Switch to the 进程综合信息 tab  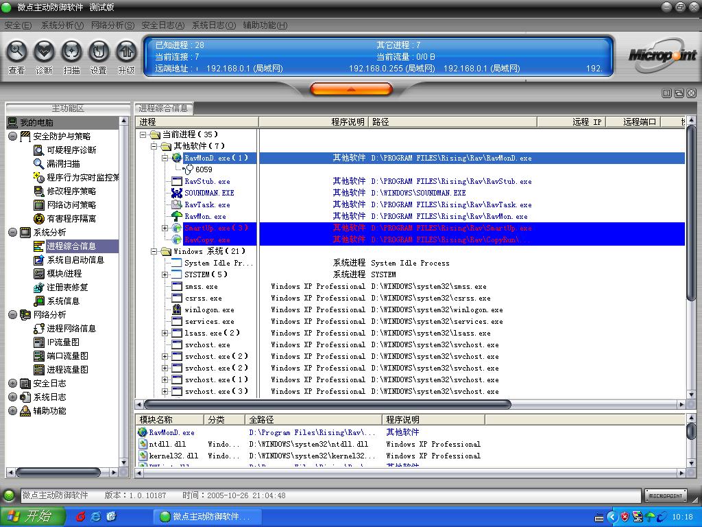point(163,108)
